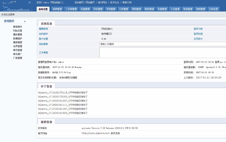Click the MySQL 5.5.24-log version text
The height and width of the screenshot is (142, 226).
point(62,72)
